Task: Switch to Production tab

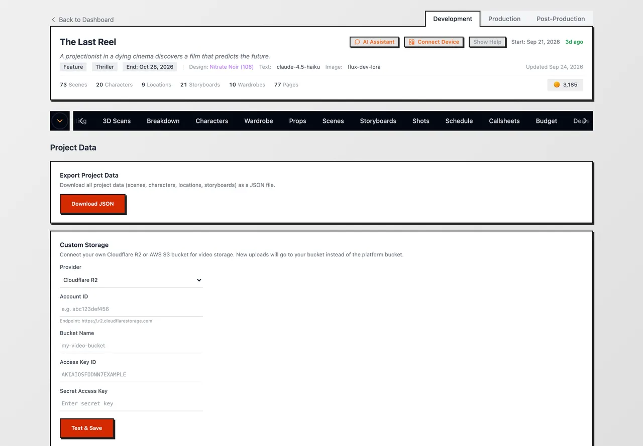Action: pos(504,19)
